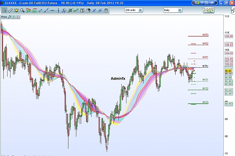This screenshot has height=156, width=235.
Task: Click the M S2 support label
Action: pyautogui.click(x=205, y=88)
